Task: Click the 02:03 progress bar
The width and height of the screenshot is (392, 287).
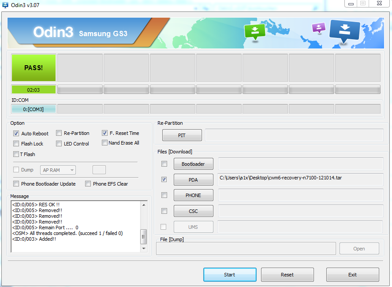Action: tap(34, 90)
